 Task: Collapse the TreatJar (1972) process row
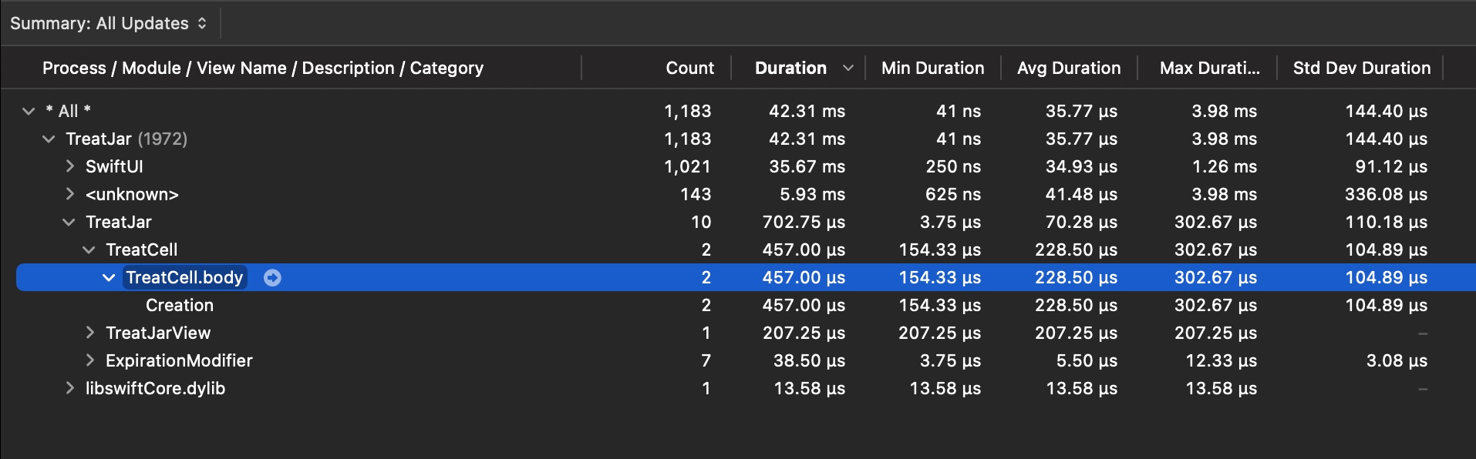(x=49, y=139)
